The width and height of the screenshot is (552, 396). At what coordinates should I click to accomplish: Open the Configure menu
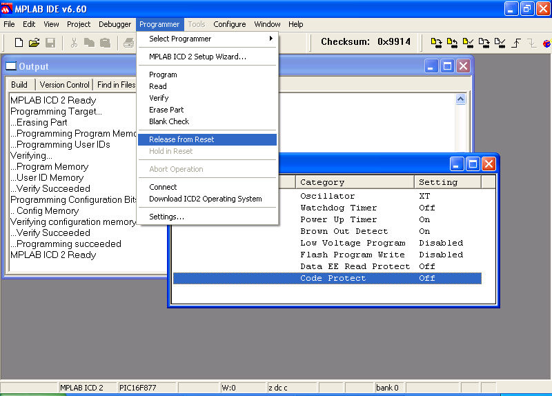(230, 24)
